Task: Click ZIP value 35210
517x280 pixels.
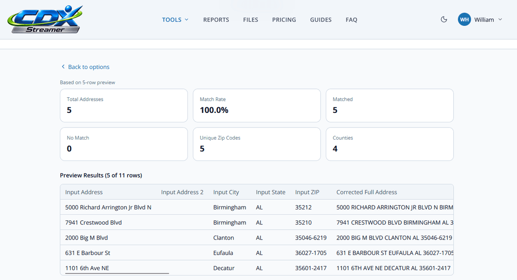Action: click(304, 222)
